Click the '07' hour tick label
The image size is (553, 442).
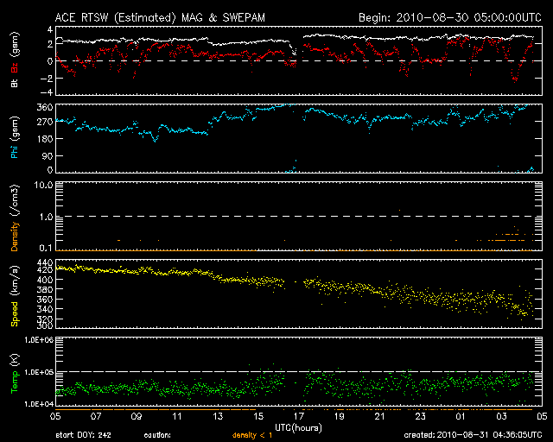96,417
